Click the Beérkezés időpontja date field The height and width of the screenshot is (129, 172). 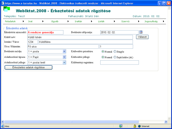point(119,32)
